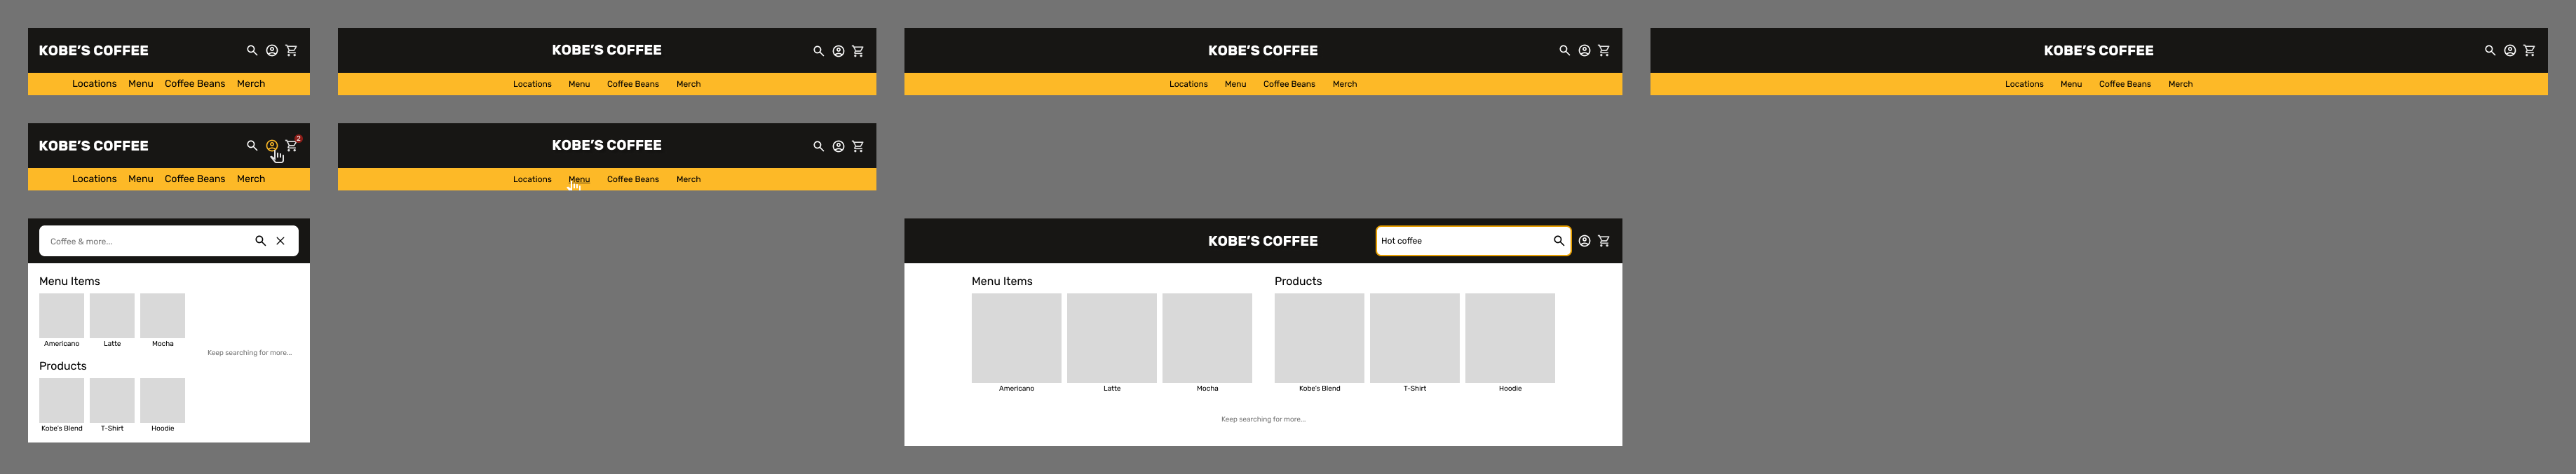Click the yellow highlighted account icon
Viewport: 2576px width, 474px height.
[x=272, y=146]
